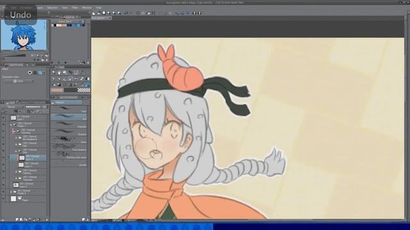The image size is (410, 230).
Task: Toggle visibility eye of the Hair folder
Action: point(3,144)
